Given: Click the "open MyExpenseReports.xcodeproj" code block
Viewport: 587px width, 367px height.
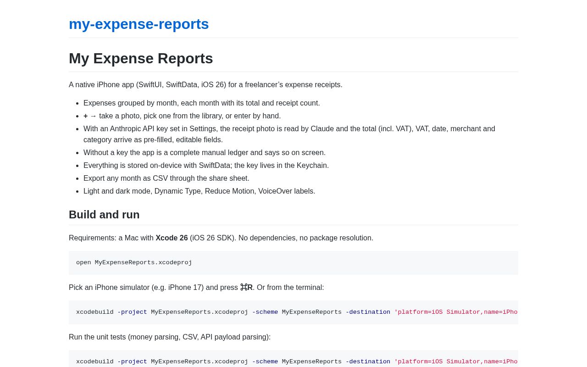Looking at the screenshot, I should click(x=293, y=263).
